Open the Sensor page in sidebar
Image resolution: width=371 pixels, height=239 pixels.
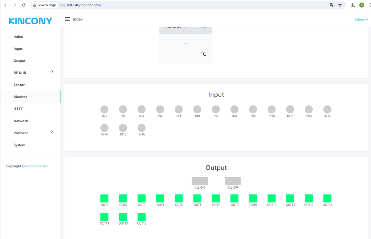19,85
